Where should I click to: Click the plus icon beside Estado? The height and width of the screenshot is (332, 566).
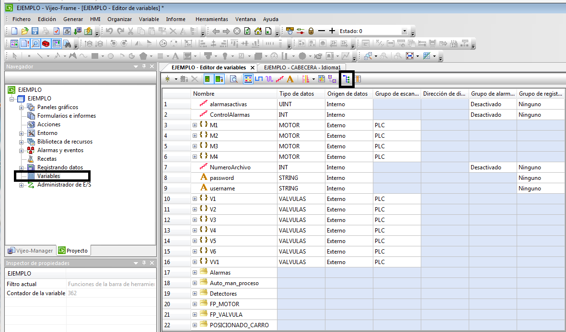[332, 32]
